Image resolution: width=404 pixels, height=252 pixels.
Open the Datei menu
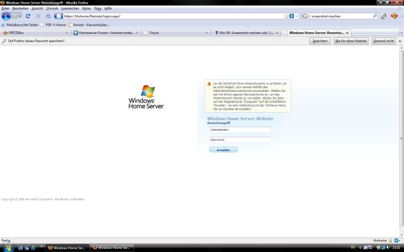pyautogui.click(x=6, y=8)
